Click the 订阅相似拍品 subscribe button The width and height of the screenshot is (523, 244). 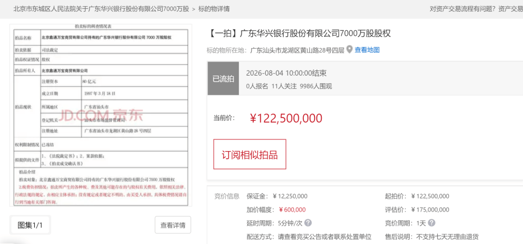pos(250,154)
